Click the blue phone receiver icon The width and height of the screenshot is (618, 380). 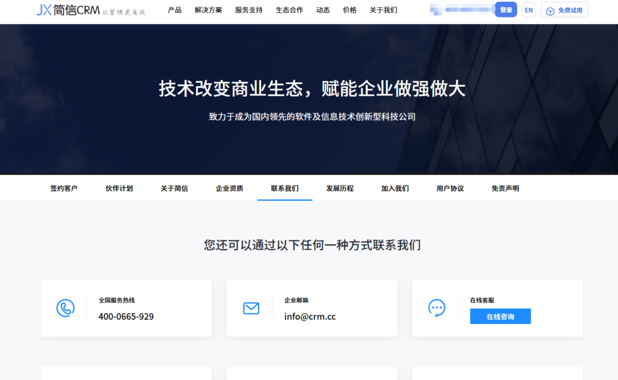coord(66,308)
